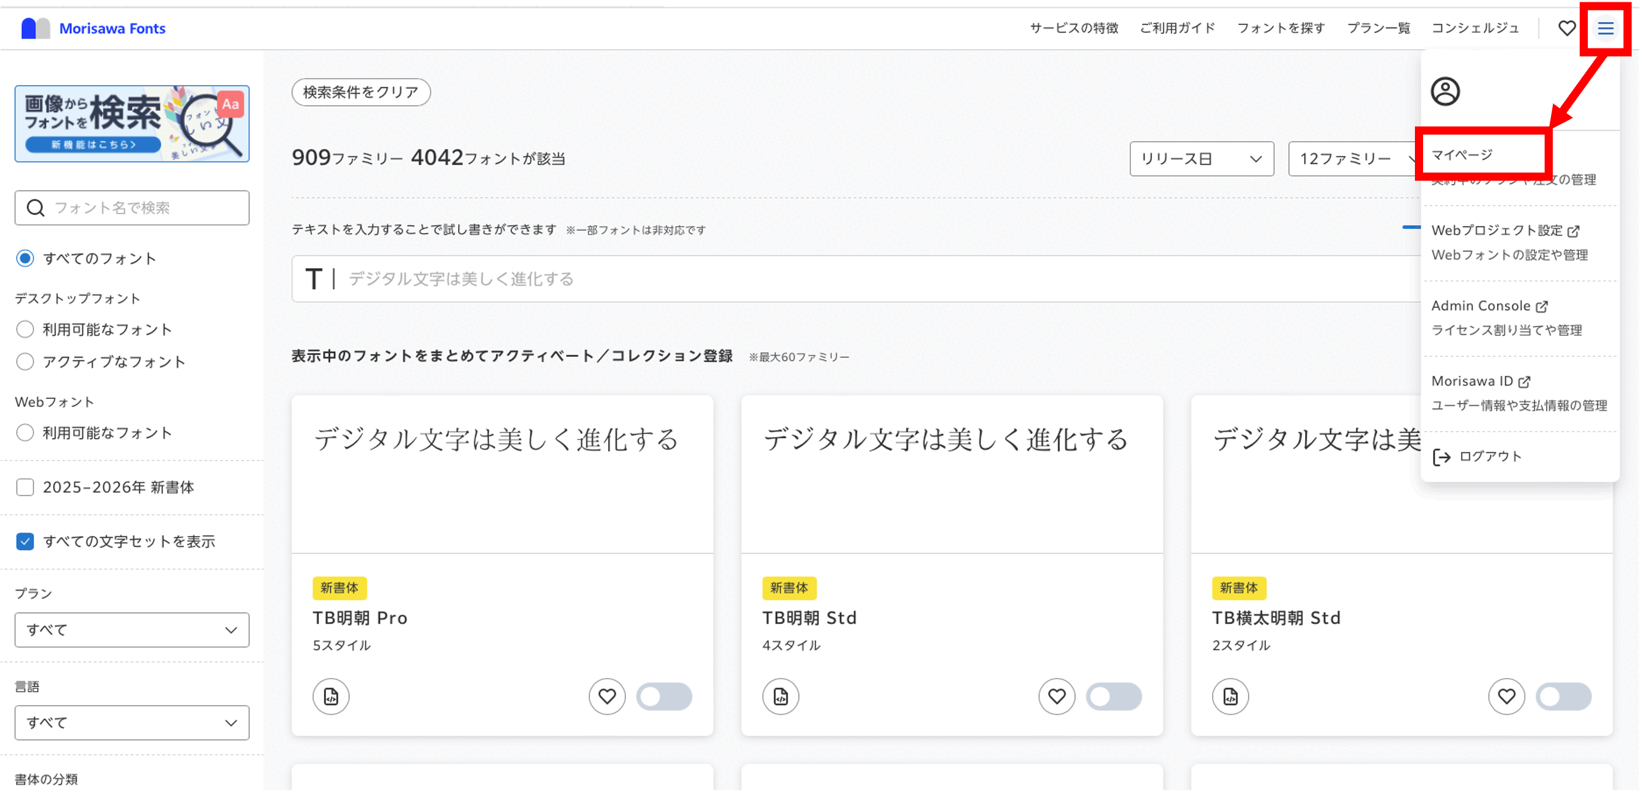Click 新書体 badge on TB明朝 Pro
The image size is (1641, 792).
point(339,588)
